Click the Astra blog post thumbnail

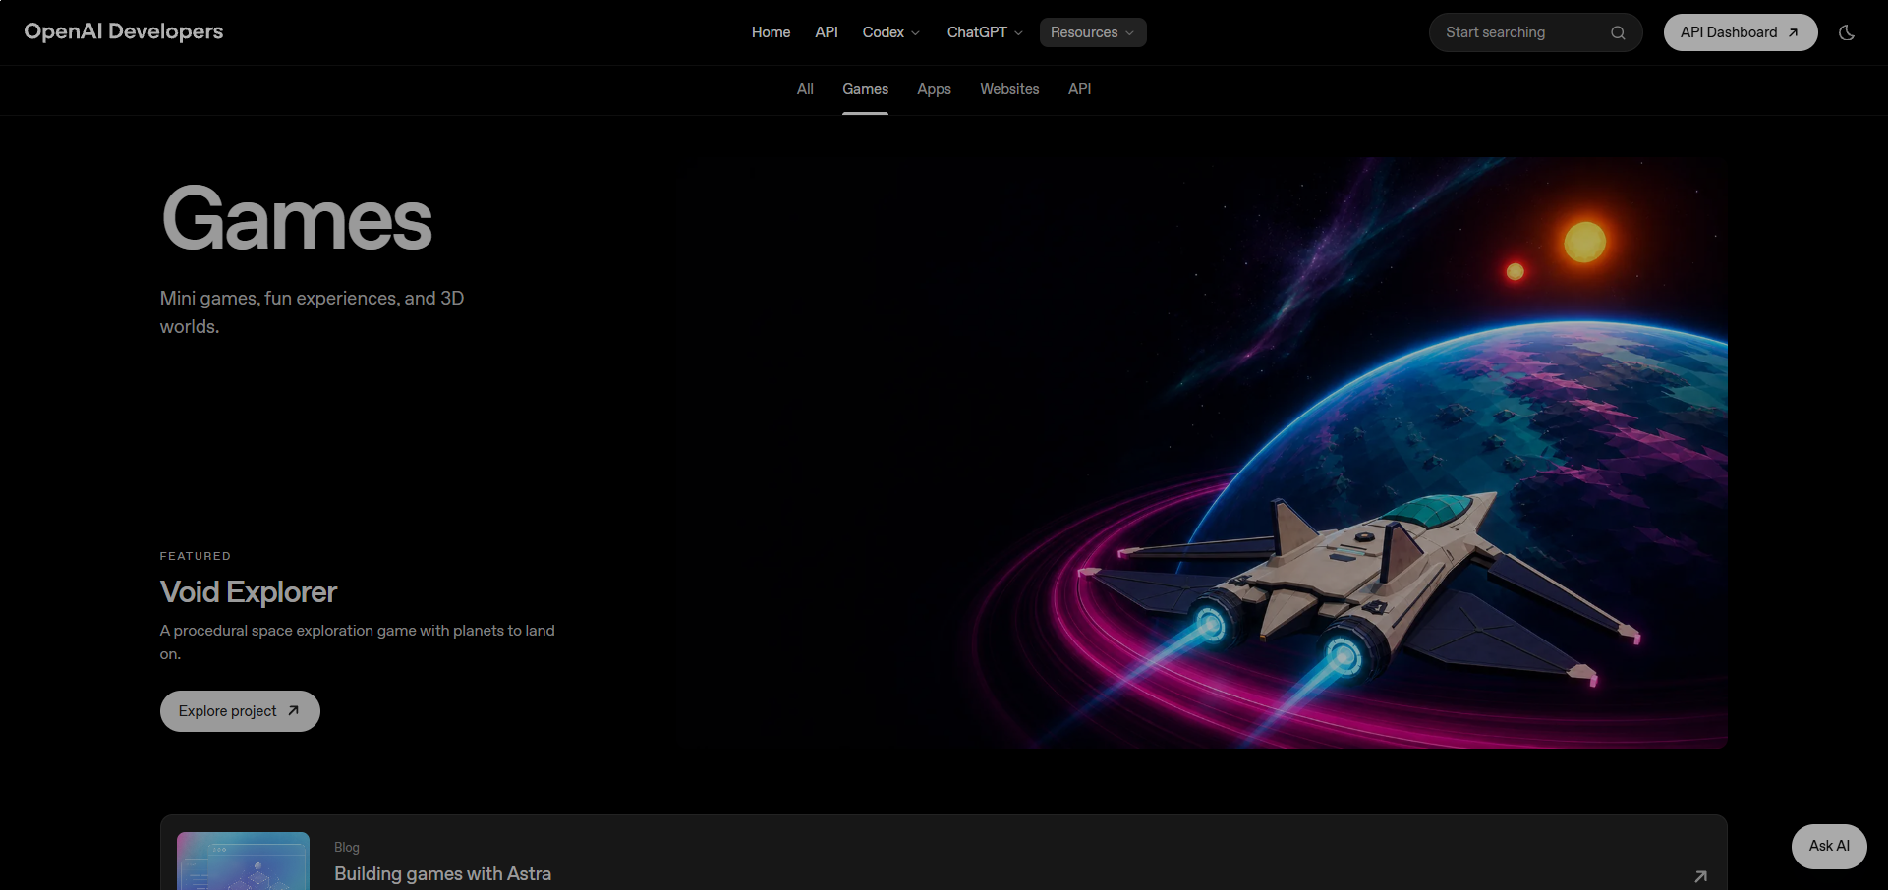point(243,862)
